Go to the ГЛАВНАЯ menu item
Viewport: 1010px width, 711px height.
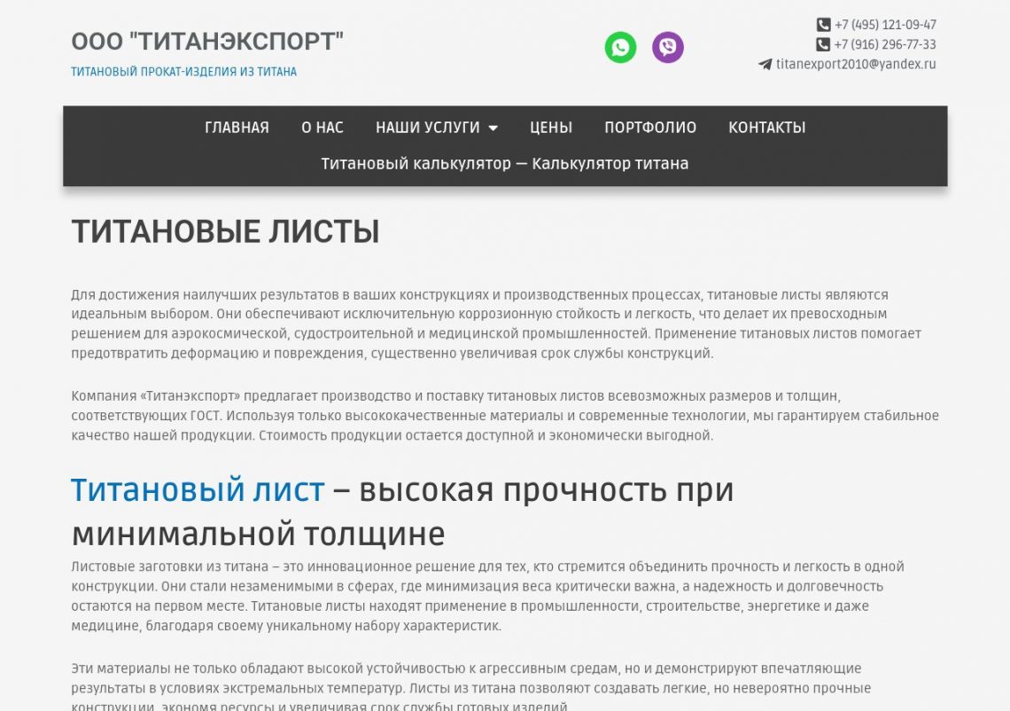tap(237, 128)
